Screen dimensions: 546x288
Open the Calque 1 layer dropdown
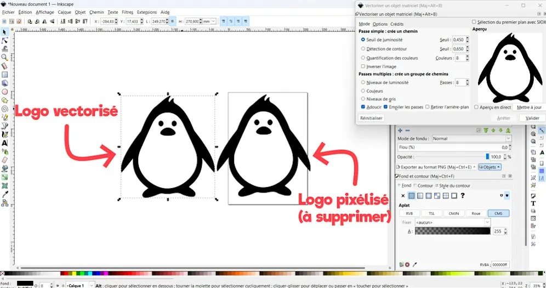(79, 286)
